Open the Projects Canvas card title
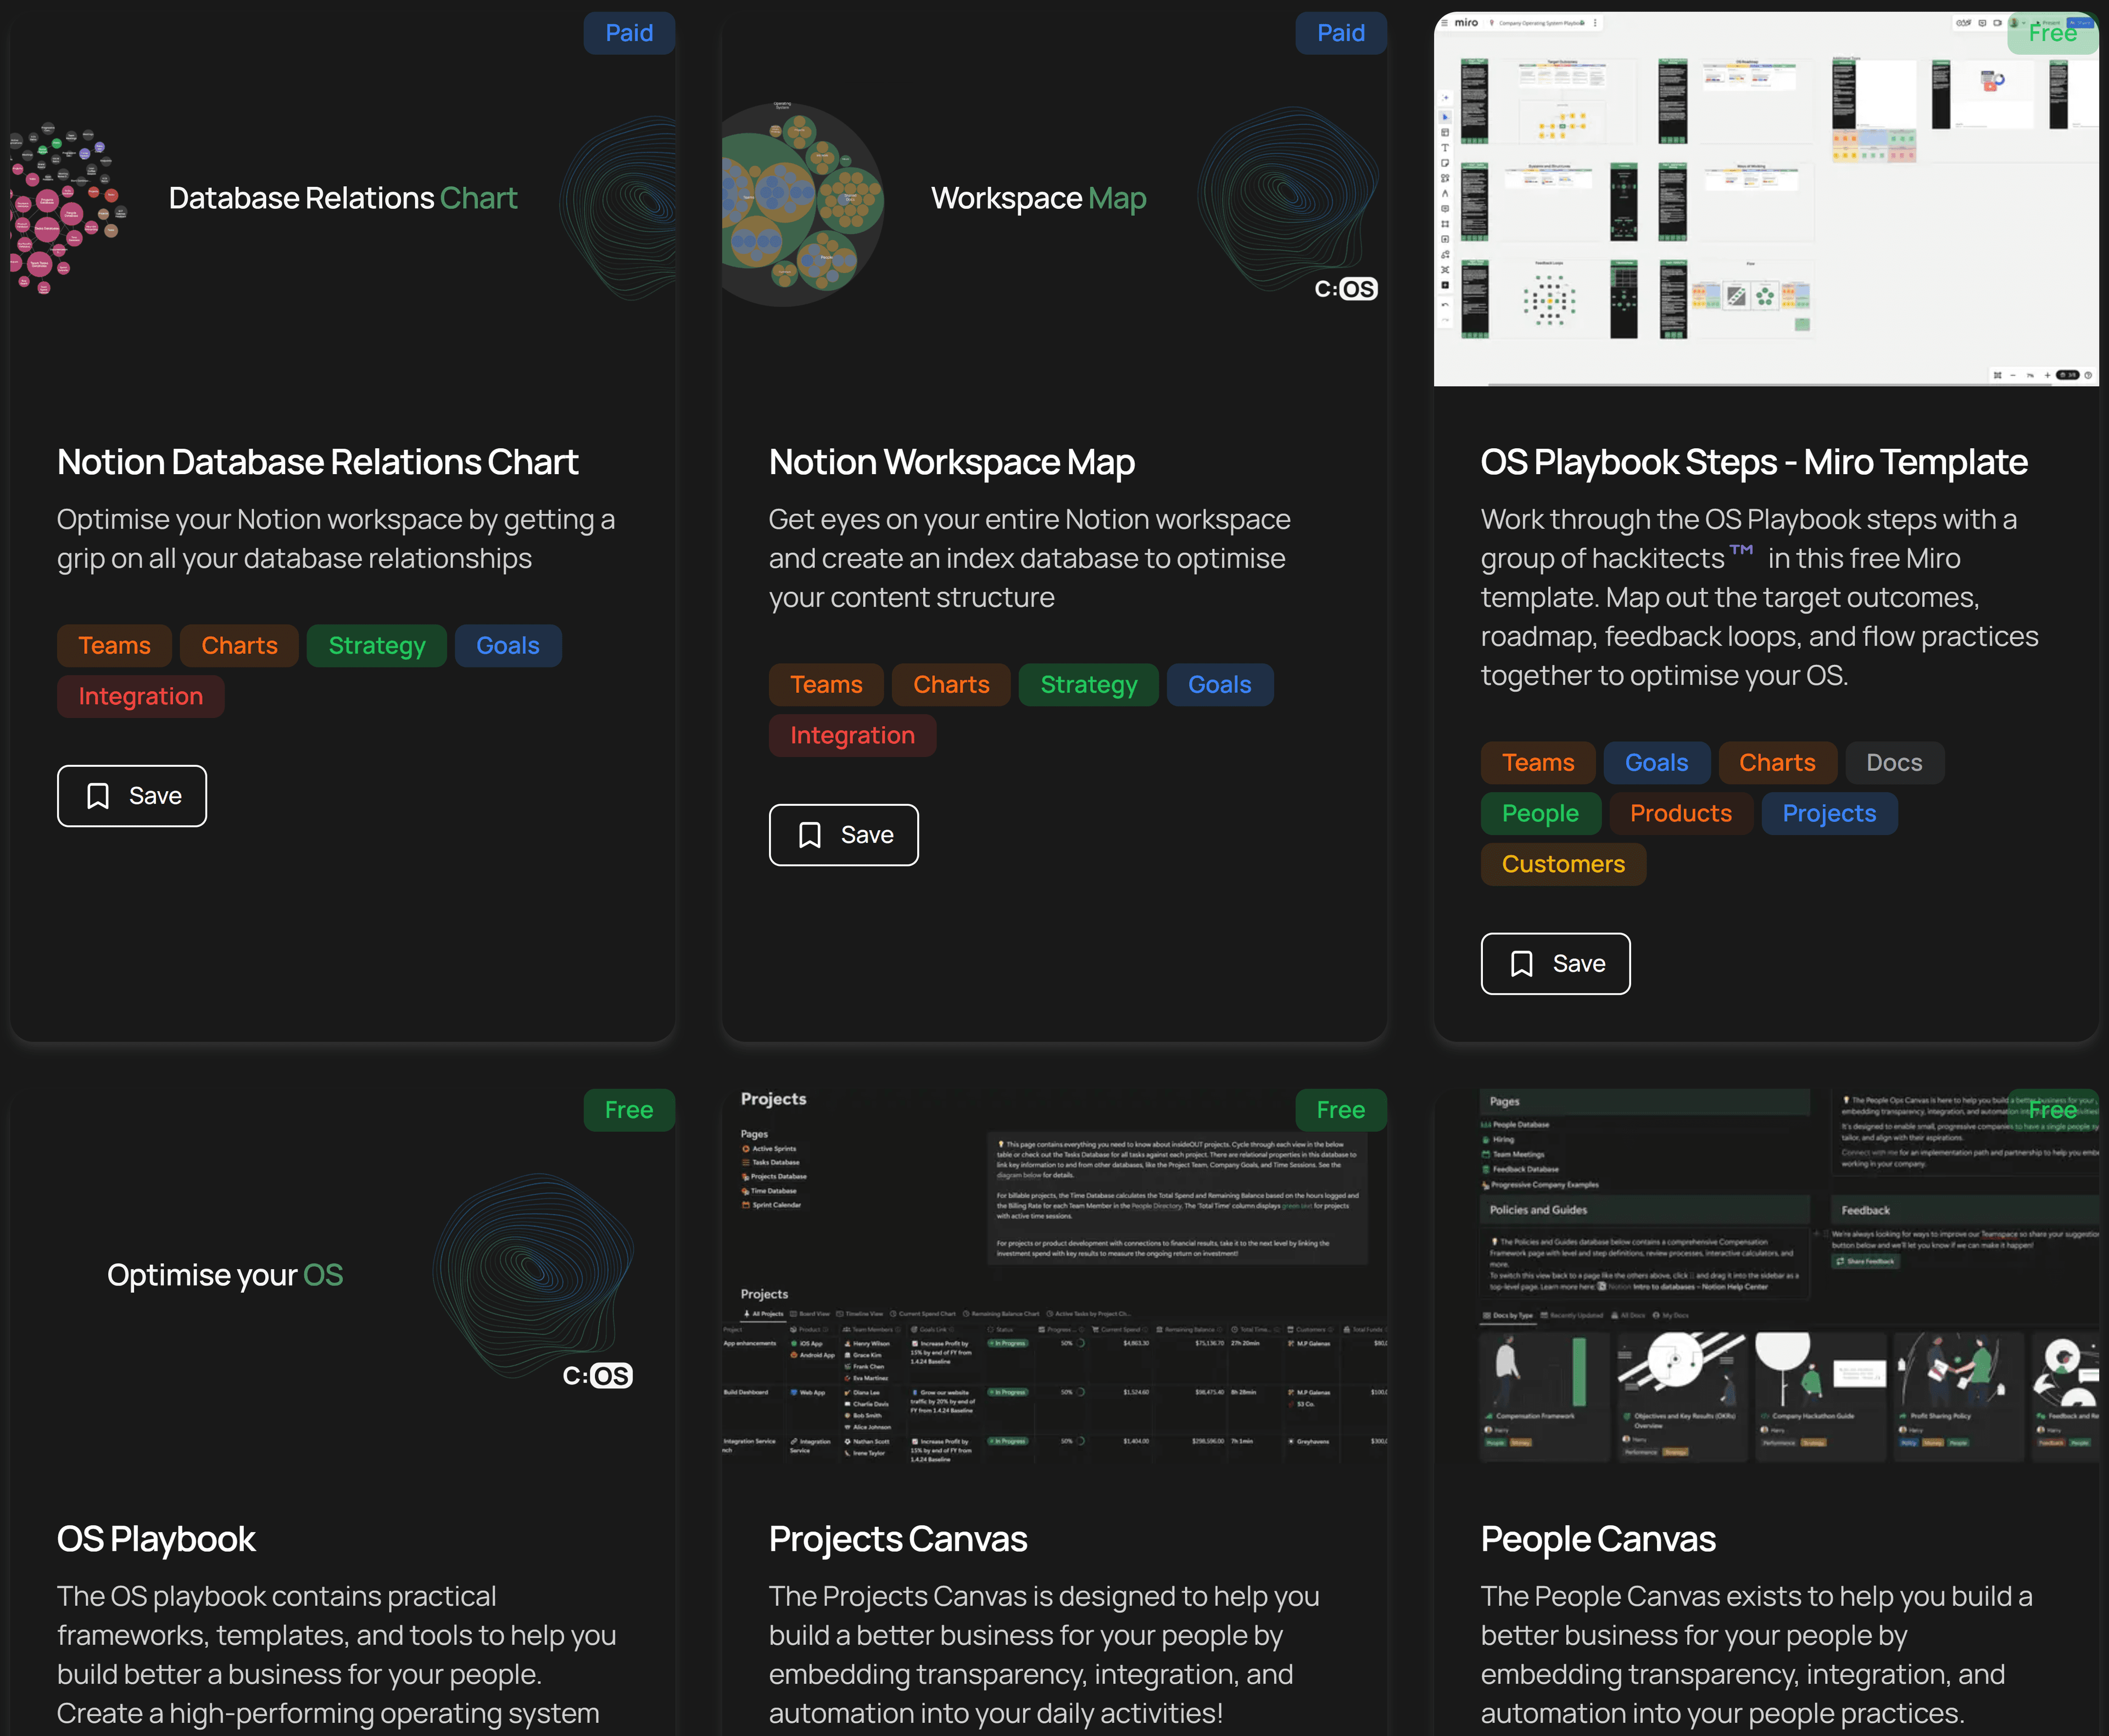The height and width of the screenshot is (1736, 2109). (x=897, y=1539)
